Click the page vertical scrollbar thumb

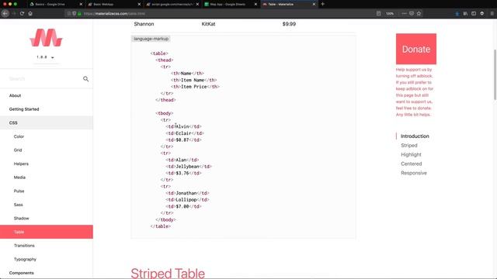click(495, 75)
